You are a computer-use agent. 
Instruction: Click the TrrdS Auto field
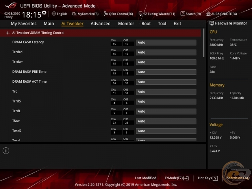[x=166, y=102]
